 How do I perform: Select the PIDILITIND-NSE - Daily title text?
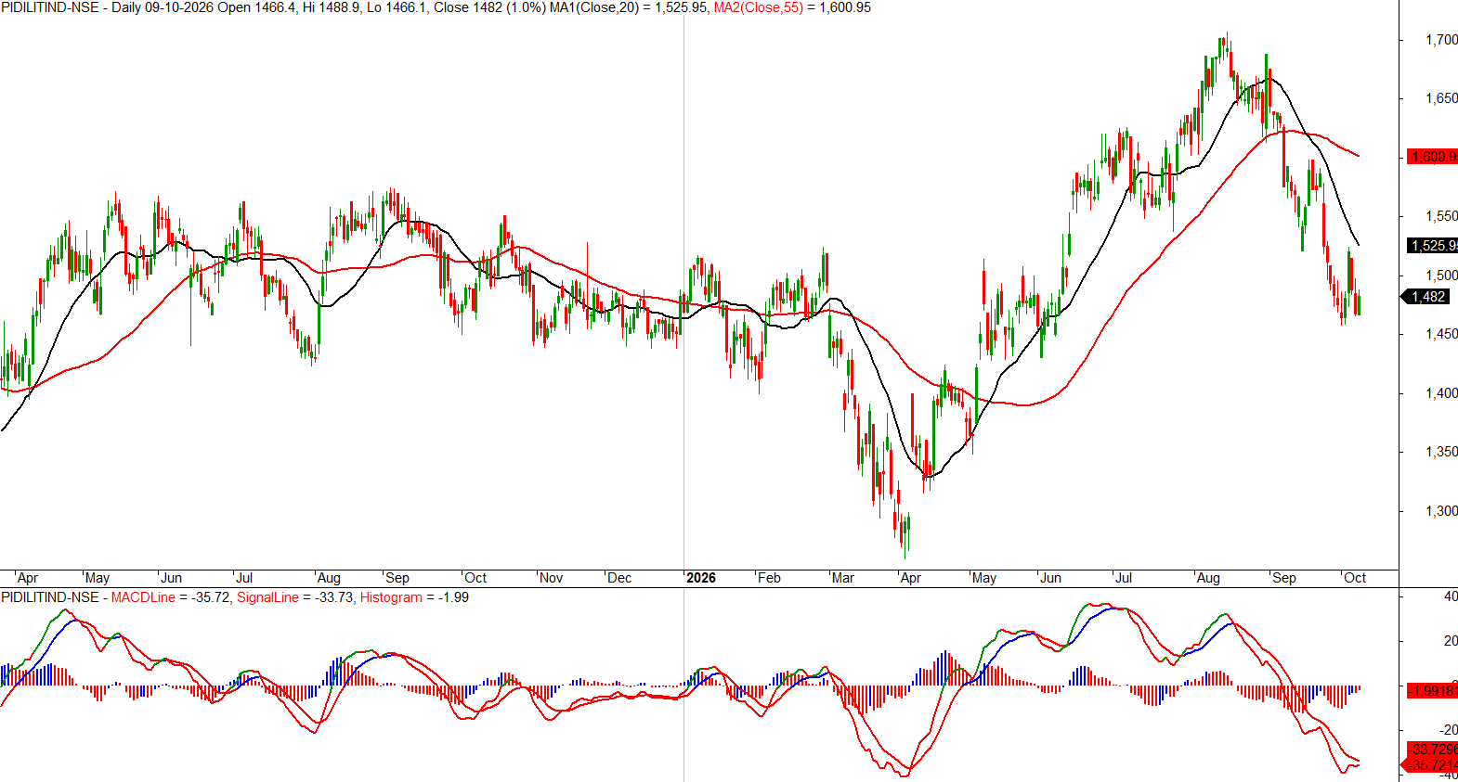tap(71, 7)
